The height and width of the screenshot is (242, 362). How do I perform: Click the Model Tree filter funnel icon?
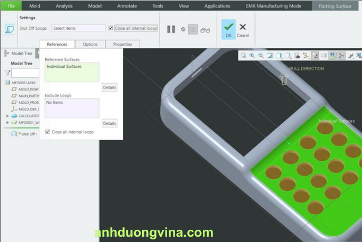pyautogui.click(x=7, y=72)
